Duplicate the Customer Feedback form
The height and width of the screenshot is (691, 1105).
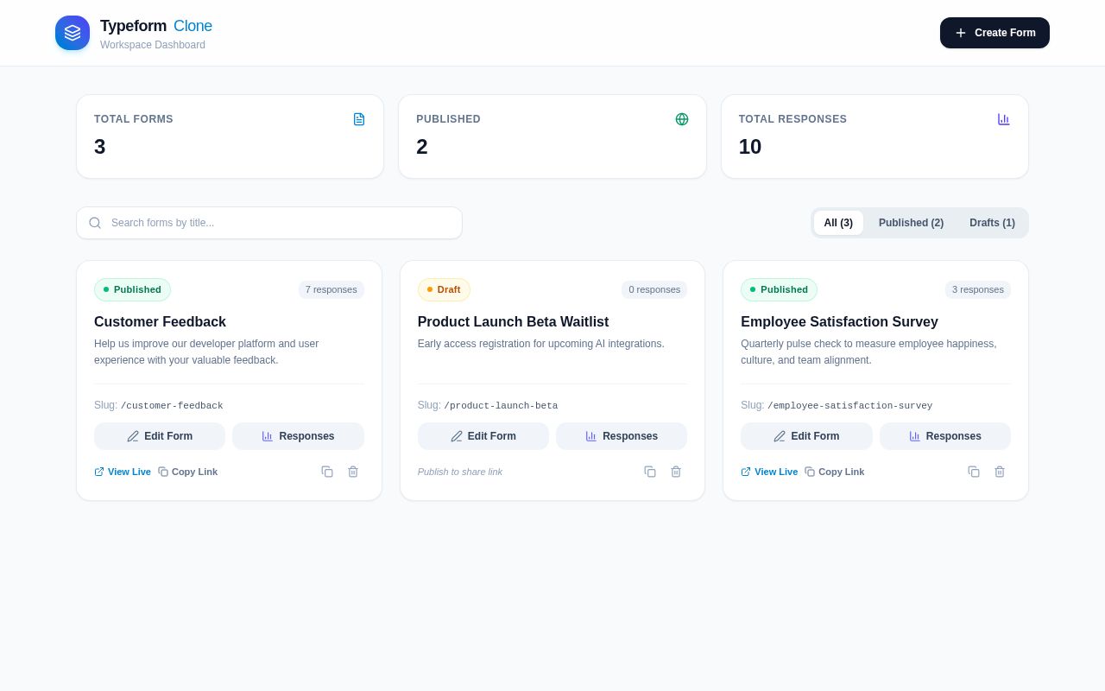tap(327, 472)
